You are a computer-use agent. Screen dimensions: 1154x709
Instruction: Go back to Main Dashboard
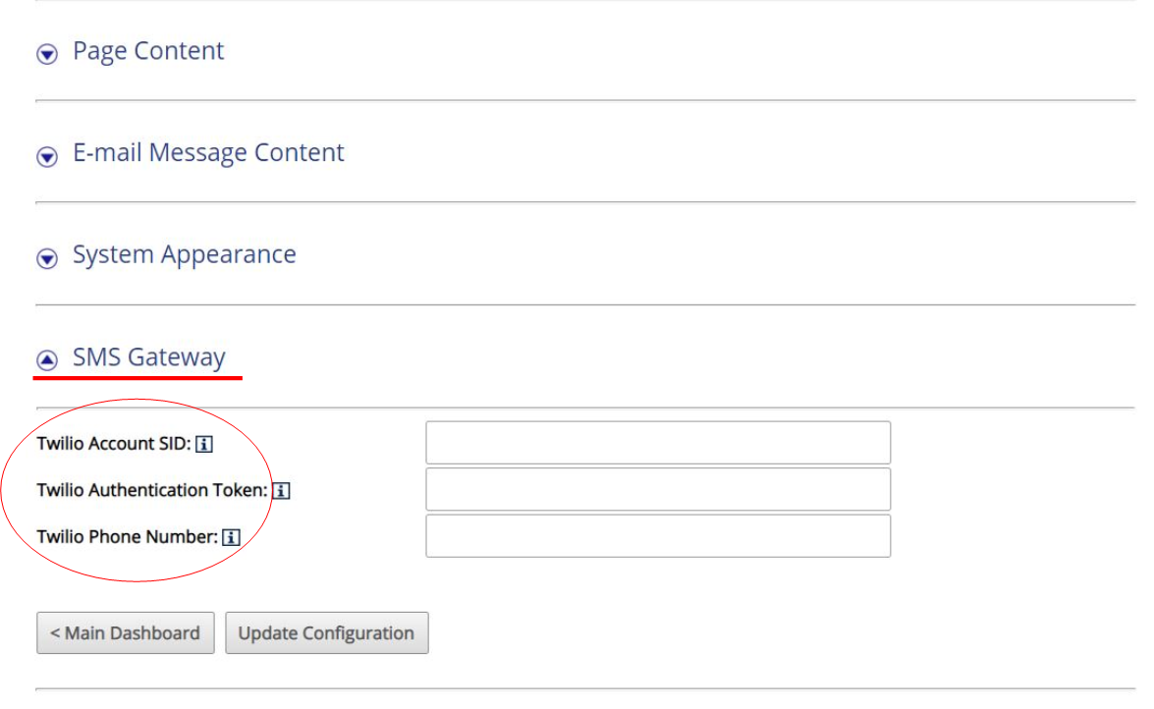click(126, 633)
